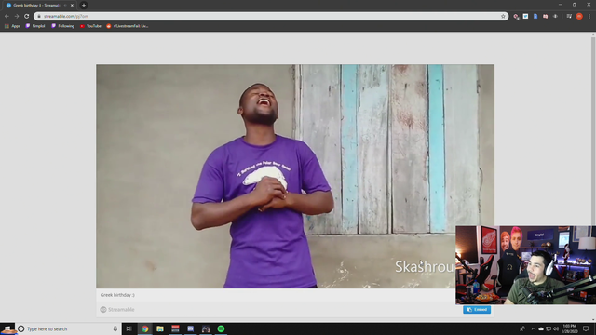The width and height of the screenshot is (596, 335).
Task: Close the Greek birthday tab
Action: click(x=72, y=6)
